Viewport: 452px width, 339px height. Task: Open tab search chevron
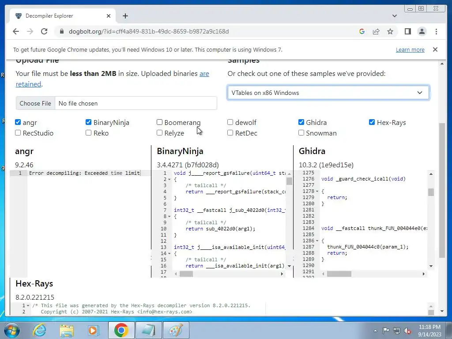(x=395, y=16)
